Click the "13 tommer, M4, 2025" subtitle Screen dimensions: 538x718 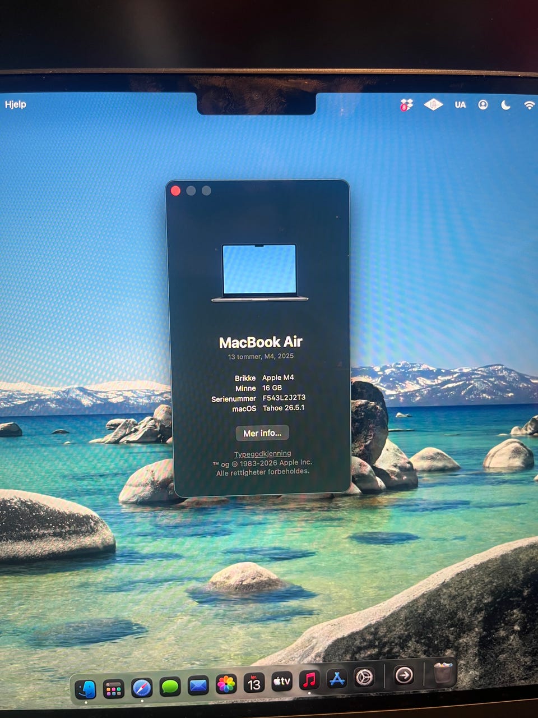point(261,356)
